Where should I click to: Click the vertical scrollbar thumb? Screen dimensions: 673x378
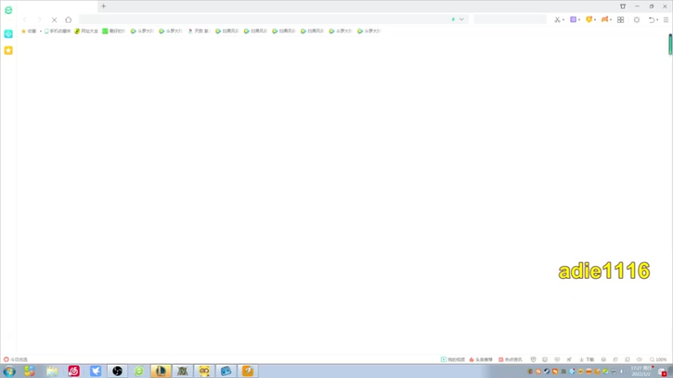670,45
